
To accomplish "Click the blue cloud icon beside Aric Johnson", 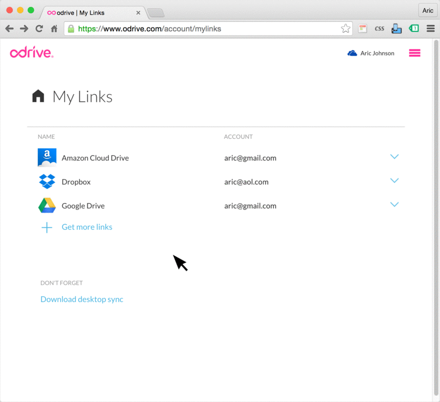I will (x=352, y=53).
